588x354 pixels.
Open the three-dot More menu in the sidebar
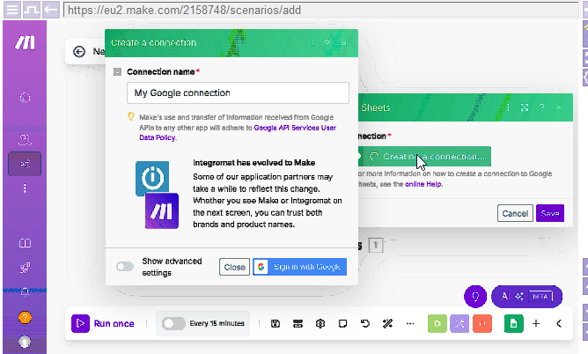click(x=25, y=188)
